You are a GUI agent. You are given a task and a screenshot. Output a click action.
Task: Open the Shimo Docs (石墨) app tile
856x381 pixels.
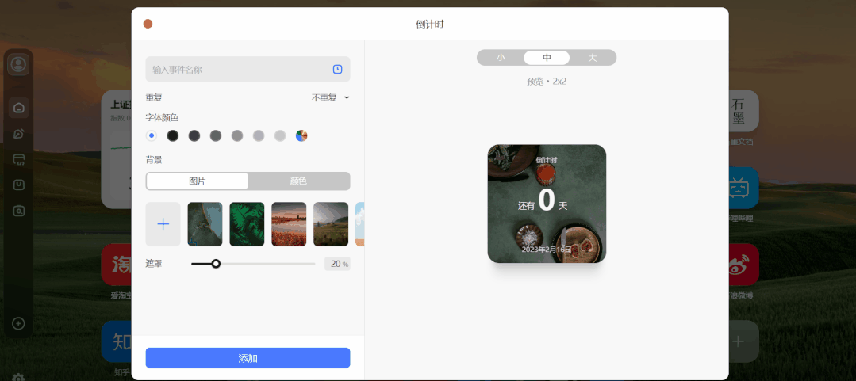pos(743,111)
